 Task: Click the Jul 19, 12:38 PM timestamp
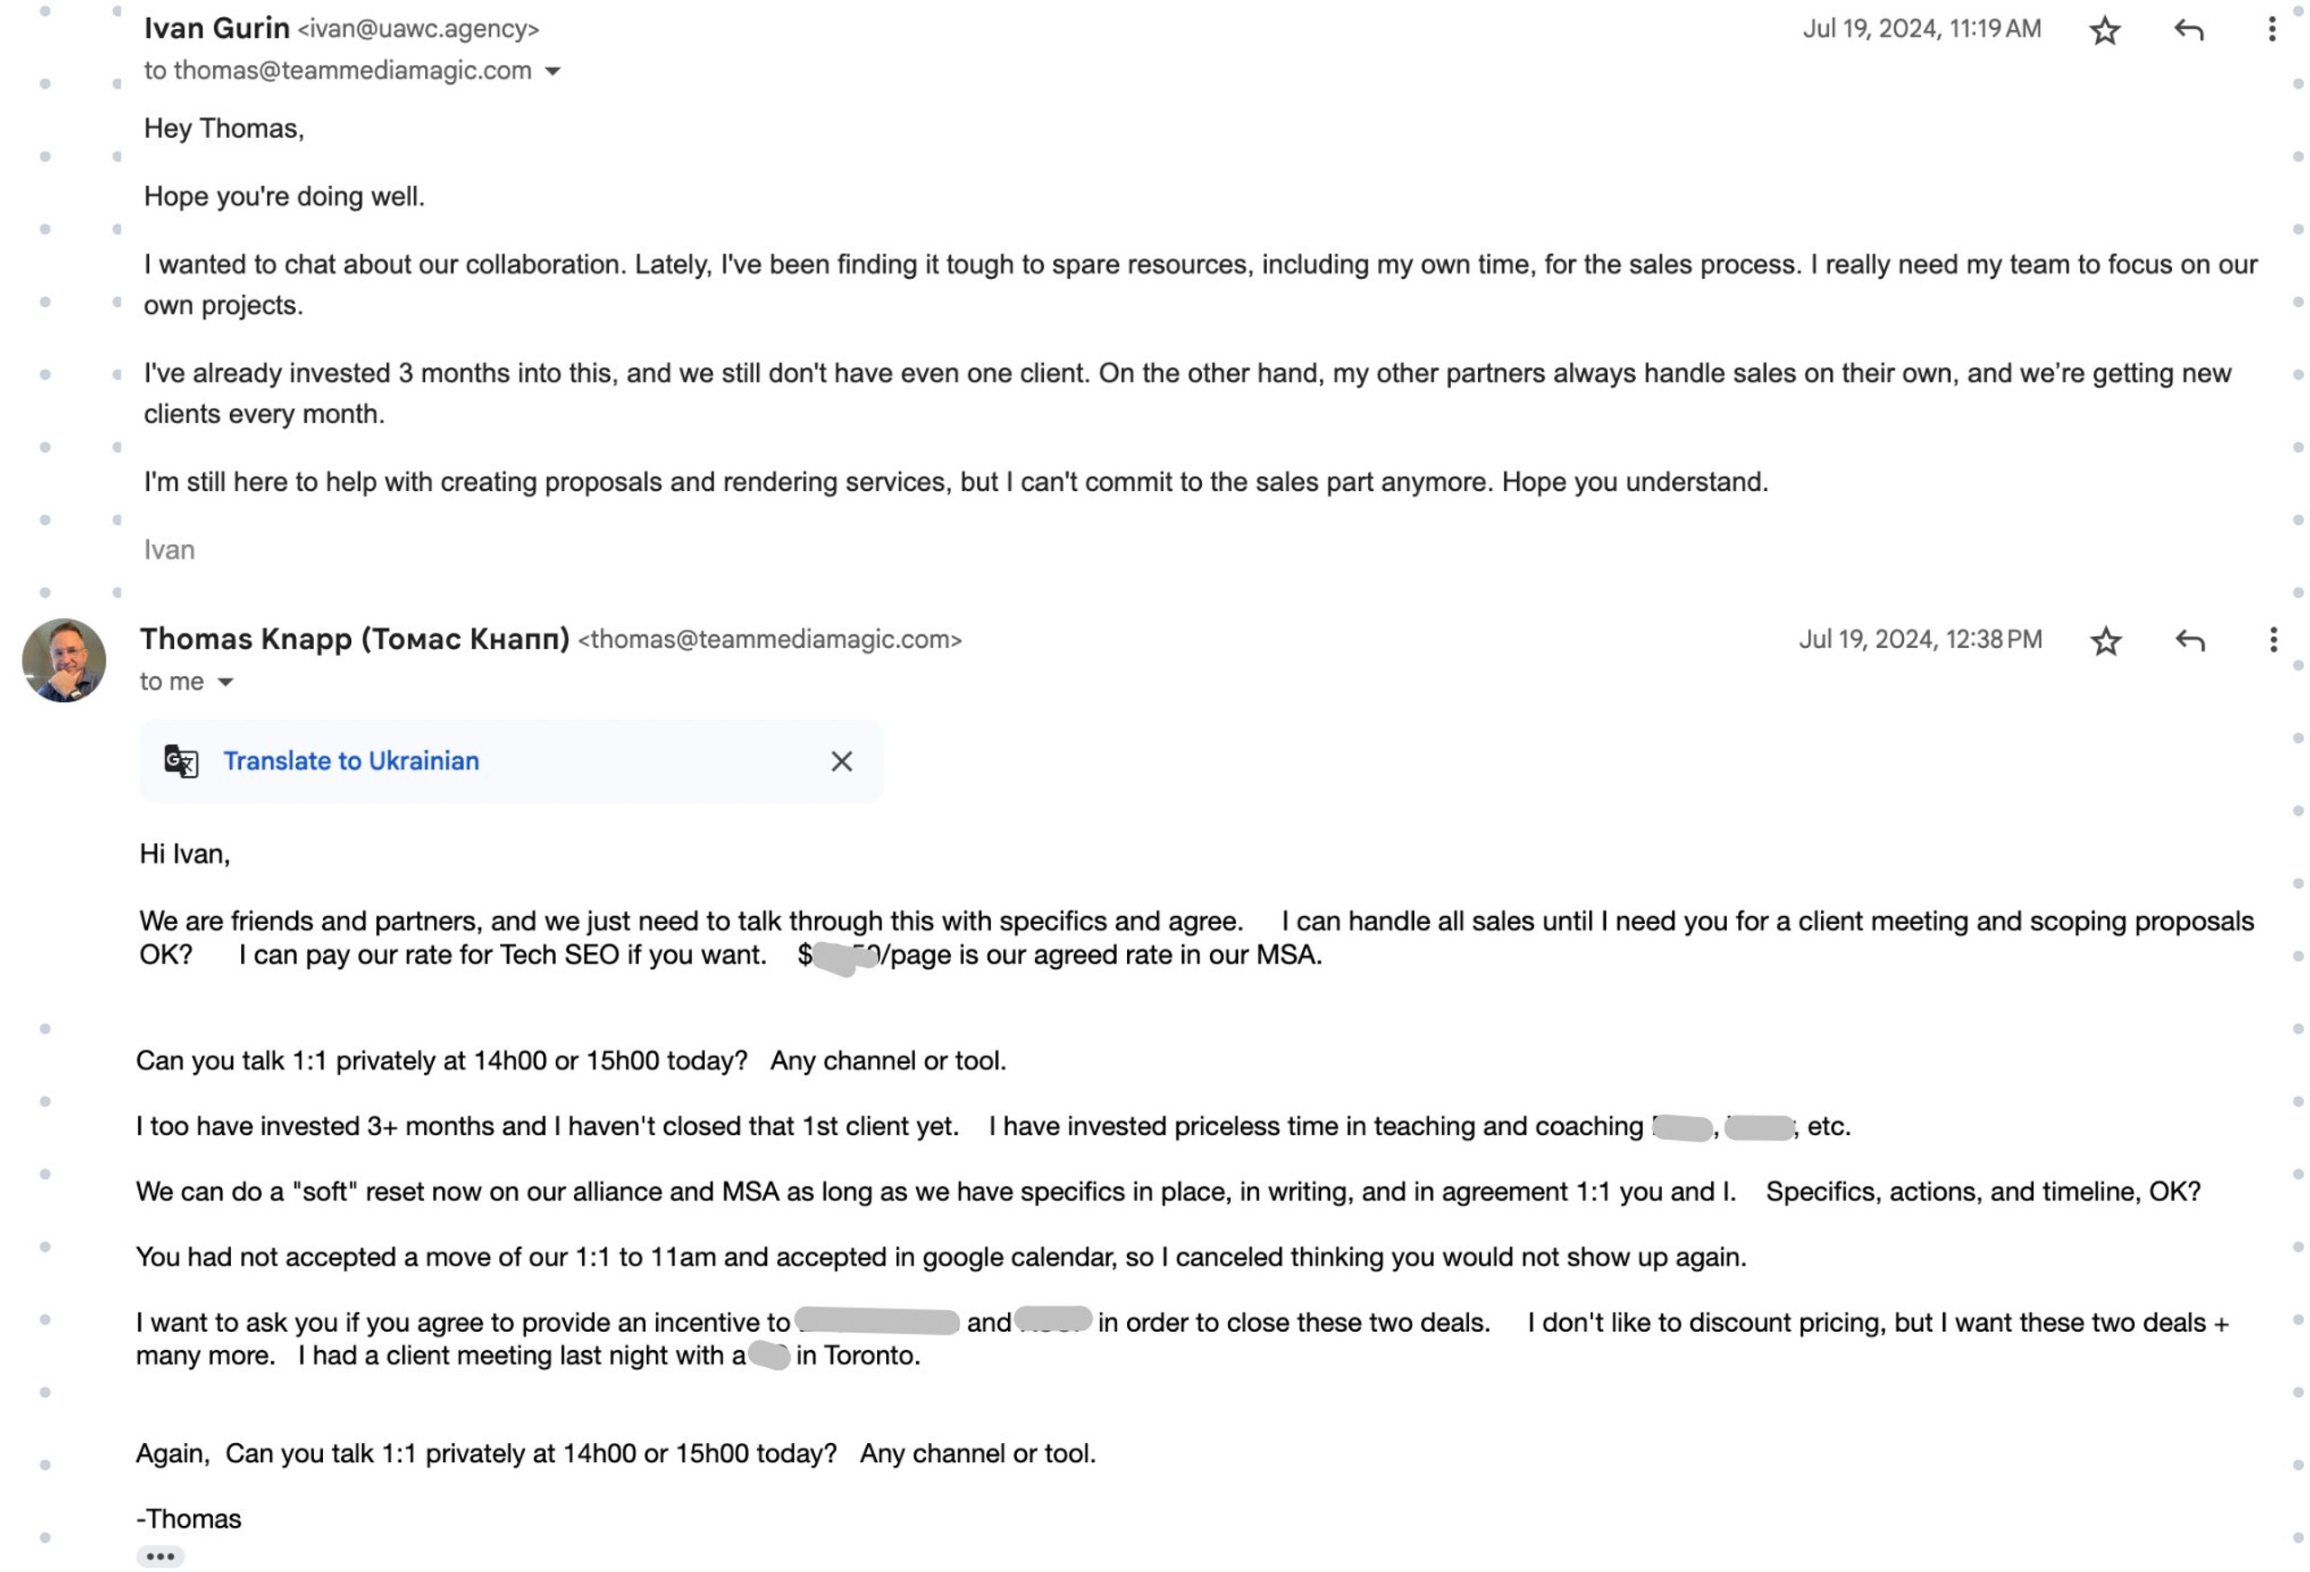coord(1919,639)
